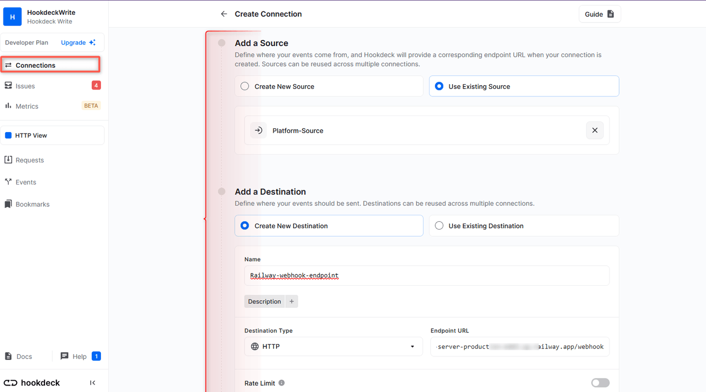Collapse the sidebar with the chevron

tap(93, 382)
